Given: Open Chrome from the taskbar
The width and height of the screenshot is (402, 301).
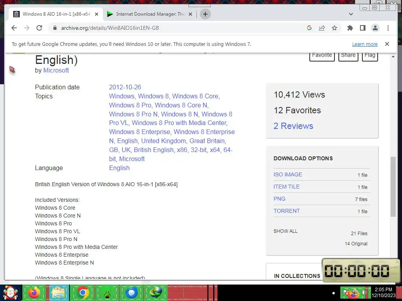Looking at the screenshot, I should pos(82,293).
